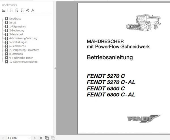Click the FENDT 5270 C-AL line
This screenshot has width=170, height=140.
coord(111,82)
